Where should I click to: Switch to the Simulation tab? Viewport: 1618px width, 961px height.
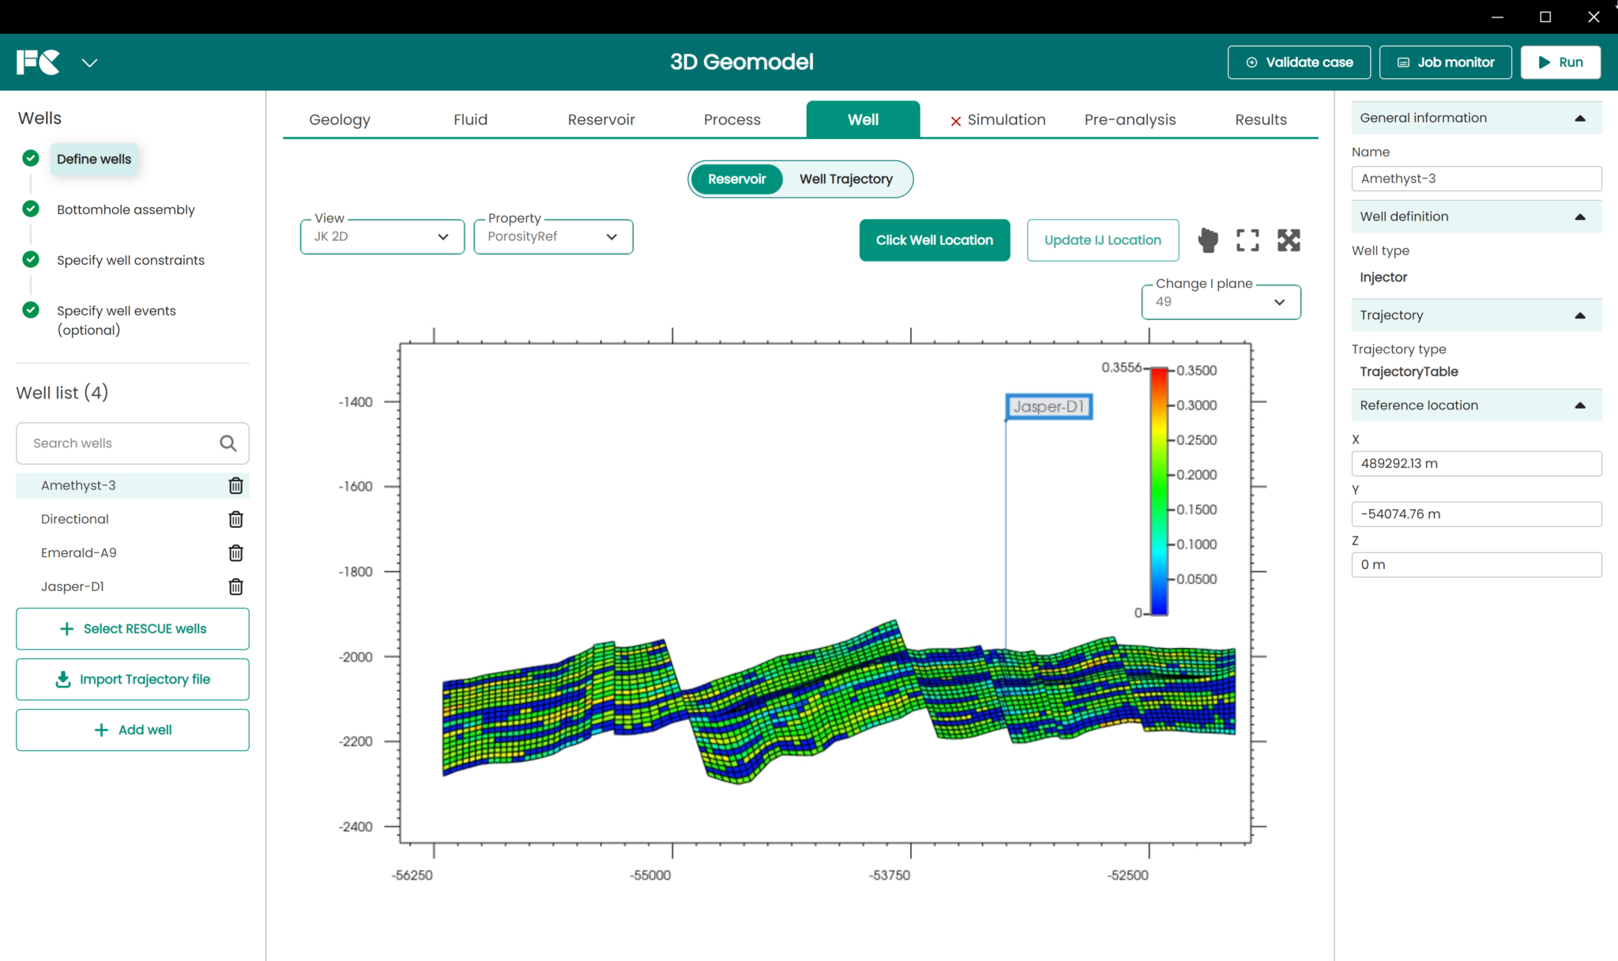coord(998,119)
